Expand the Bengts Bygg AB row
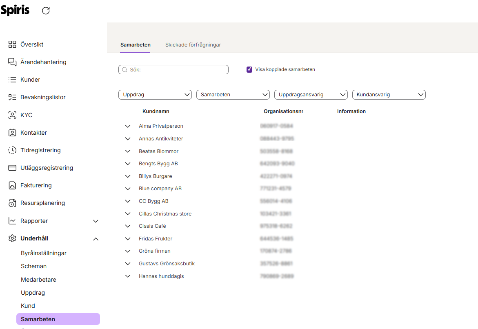Viewport: 478px width, 329px height. click(128, 164)
